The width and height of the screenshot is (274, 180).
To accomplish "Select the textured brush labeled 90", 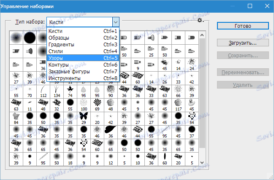I will coord(111,92).
